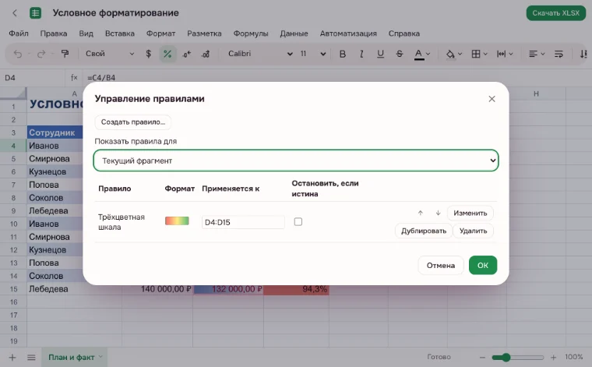
Task: Click the three-color scale format swatch
Action: point(177,221)
